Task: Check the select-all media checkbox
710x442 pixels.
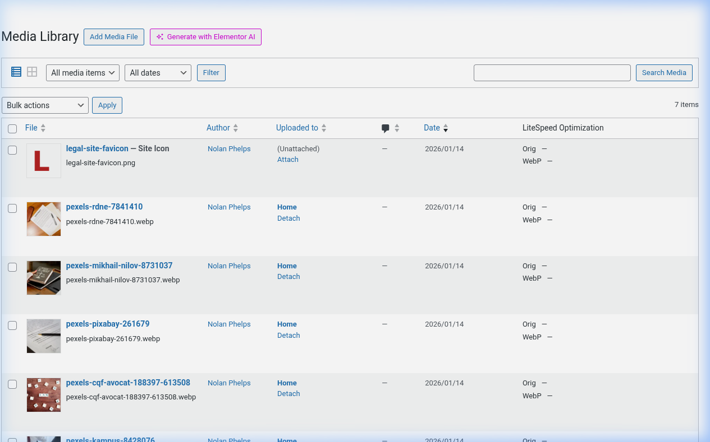Action: [x=12, y=128]
